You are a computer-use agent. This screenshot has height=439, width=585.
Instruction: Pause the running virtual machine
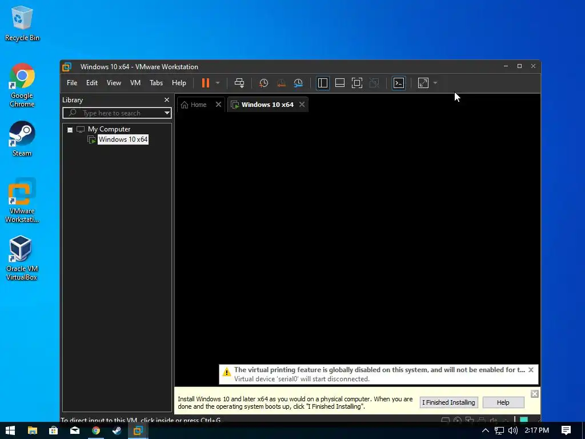[206, 83]
